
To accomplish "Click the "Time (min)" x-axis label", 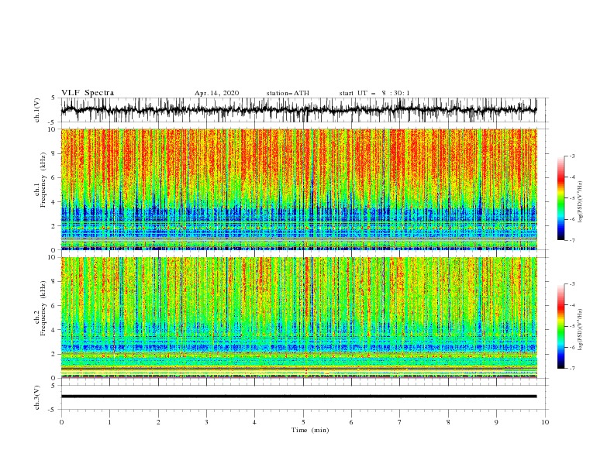I will coord(310,430).
